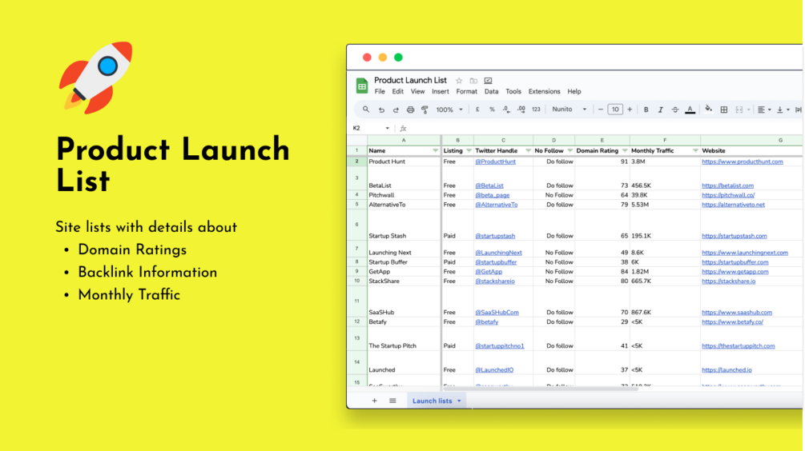Toggle strikethrough formatting
The image size is (805, 451).
point(675,110)
